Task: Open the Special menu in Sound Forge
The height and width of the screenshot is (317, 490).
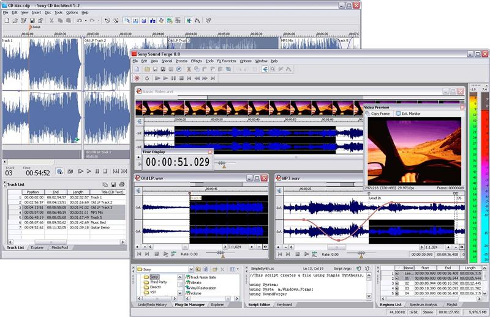Action: [x=167, y=61]
